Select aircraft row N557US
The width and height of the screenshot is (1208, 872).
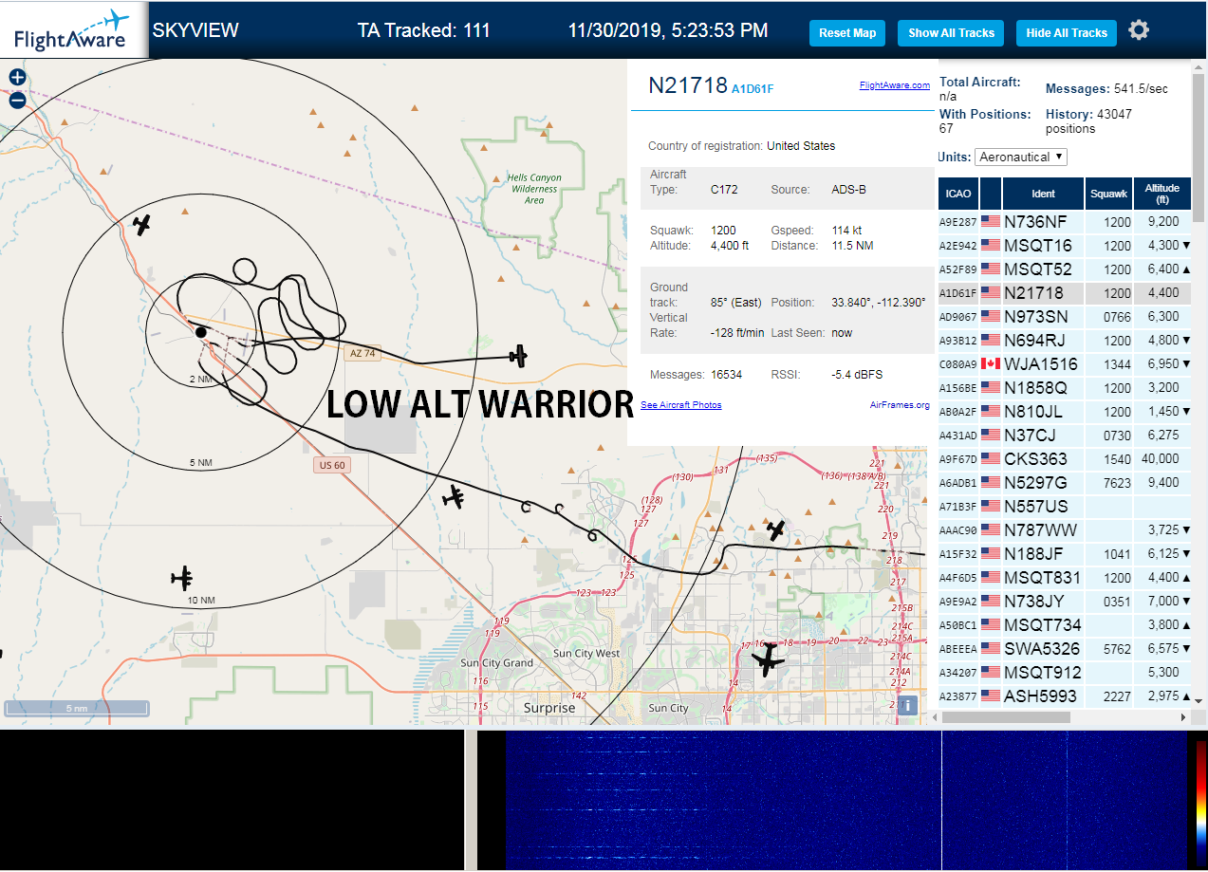(x=1064, y=506)
